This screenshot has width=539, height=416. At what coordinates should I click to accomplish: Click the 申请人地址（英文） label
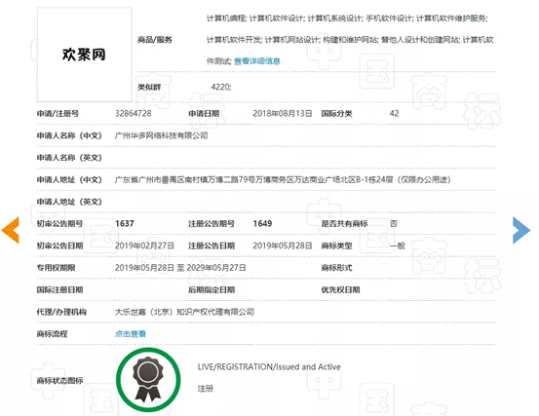(69, 202)
